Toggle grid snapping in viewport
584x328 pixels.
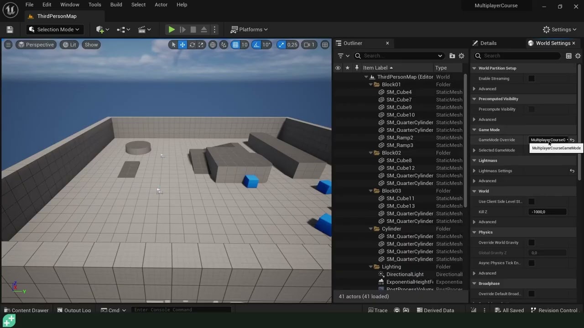tap(235, 45)
